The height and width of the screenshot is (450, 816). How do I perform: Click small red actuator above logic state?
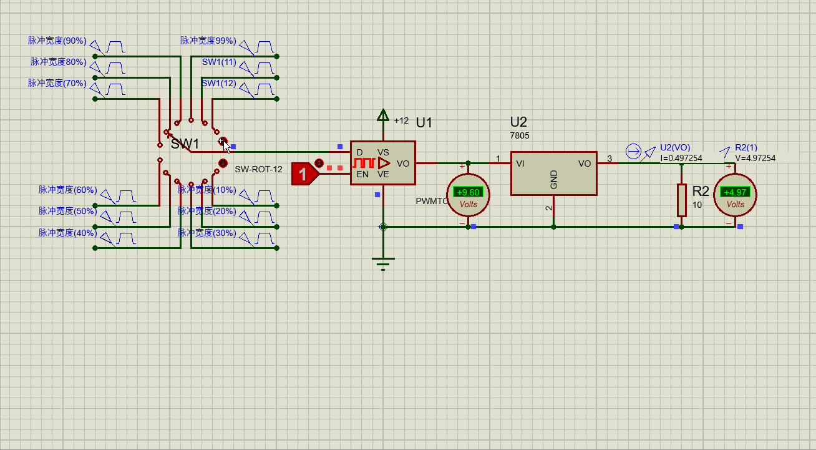(319, 164)
